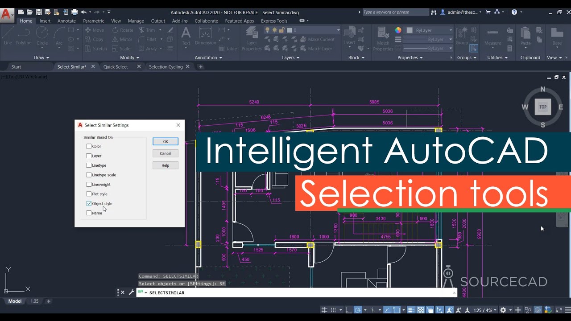Click Match Layer tool

click(315, 49)
